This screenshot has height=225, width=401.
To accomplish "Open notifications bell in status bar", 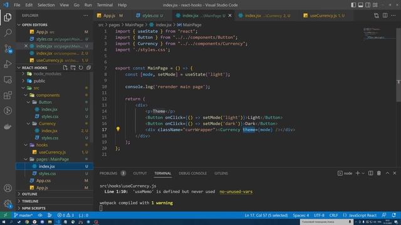I will pos(394,215).
